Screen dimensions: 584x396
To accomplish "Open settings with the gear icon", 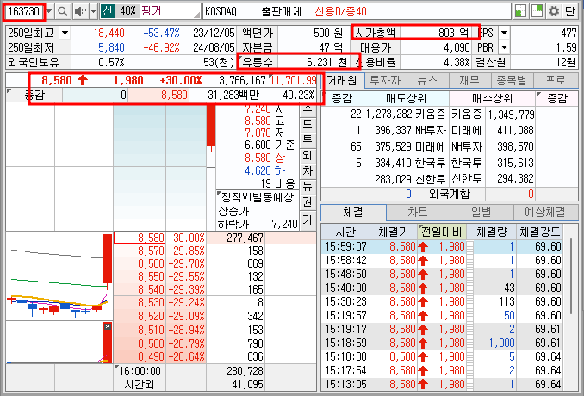I will [x=554, y=11].
